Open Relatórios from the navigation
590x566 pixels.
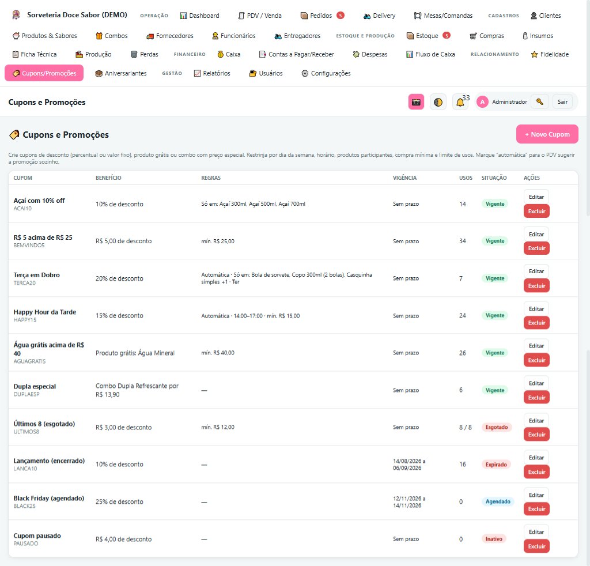212,73
